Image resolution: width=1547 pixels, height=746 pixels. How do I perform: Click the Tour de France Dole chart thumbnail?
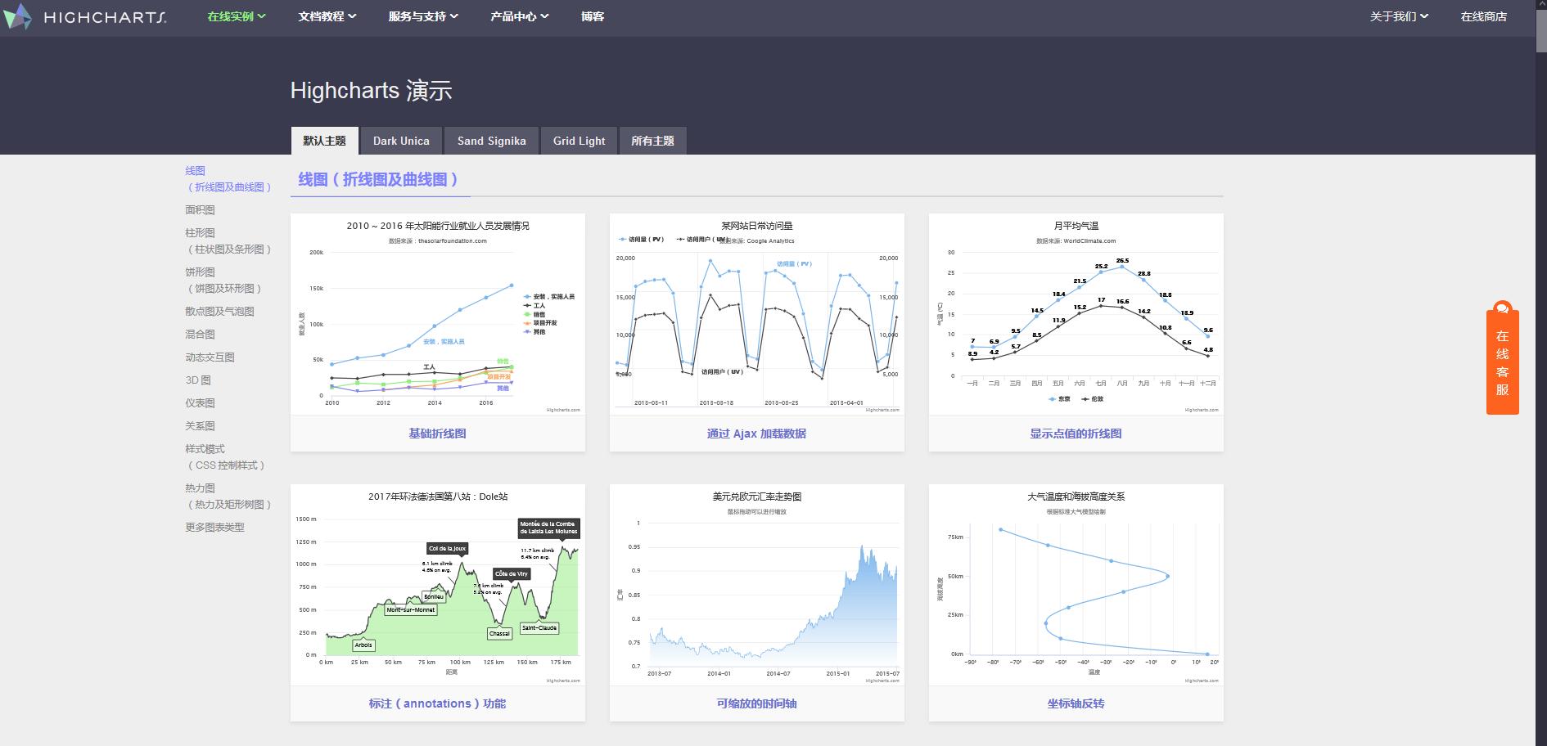click(x=438, y=585)
